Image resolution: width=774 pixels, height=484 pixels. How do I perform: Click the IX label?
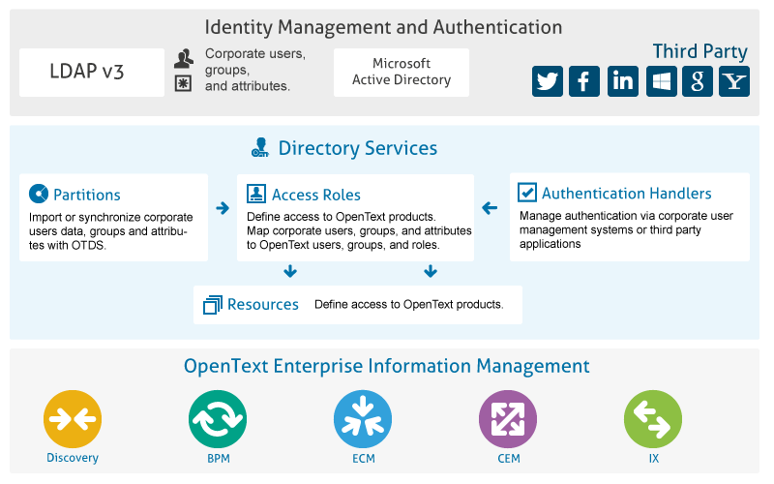[654, 458]
